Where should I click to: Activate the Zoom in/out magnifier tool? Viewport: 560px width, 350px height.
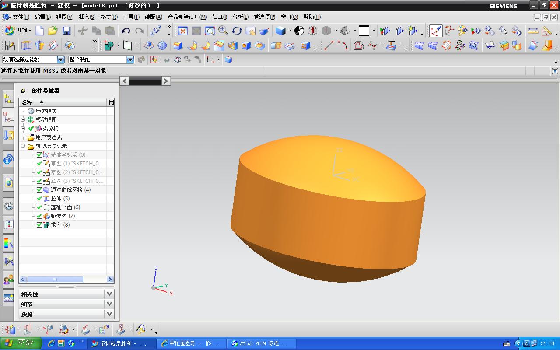224,31
